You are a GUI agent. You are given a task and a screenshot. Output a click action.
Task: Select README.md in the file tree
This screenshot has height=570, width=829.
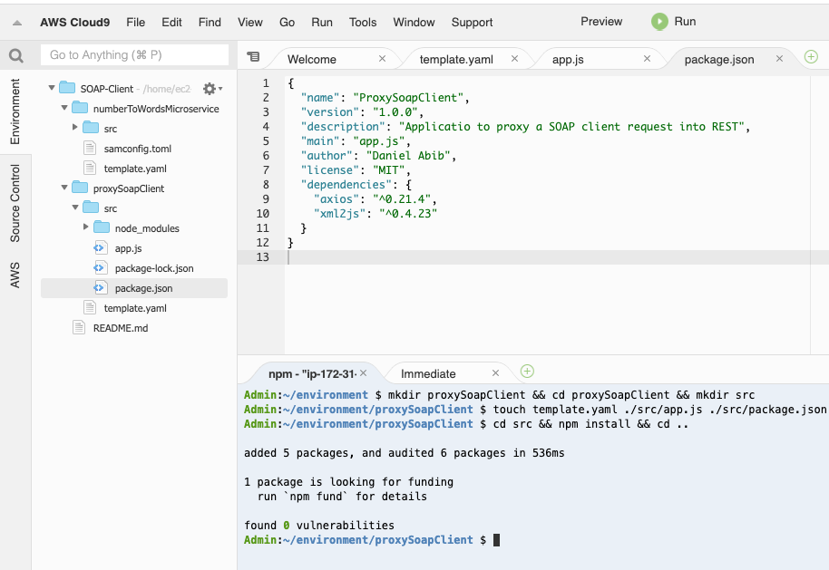[121, 328]
